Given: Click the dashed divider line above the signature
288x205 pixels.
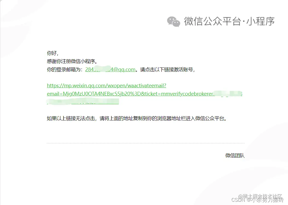Looking at the screenshot, I should [x=146, y=143].
